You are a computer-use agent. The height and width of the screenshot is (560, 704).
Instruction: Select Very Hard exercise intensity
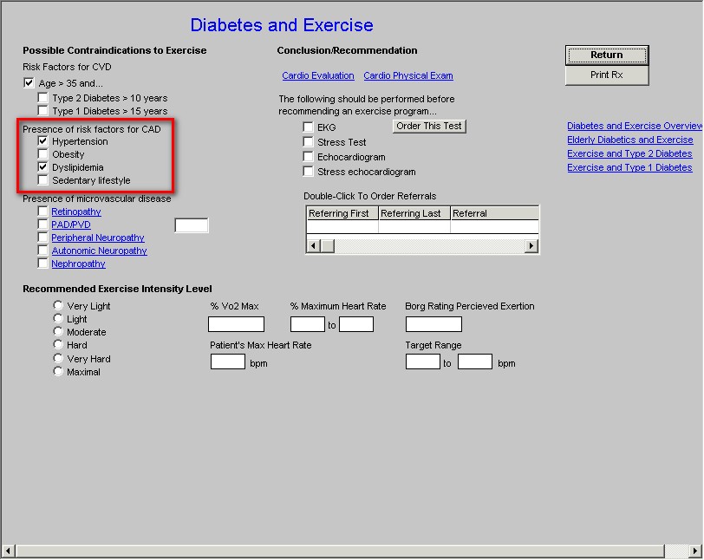coord(58,358)
